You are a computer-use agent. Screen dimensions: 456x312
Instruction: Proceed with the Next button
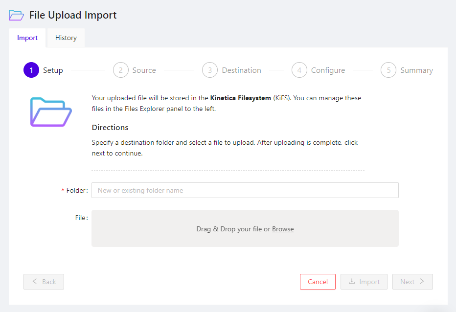pos(407,282)
